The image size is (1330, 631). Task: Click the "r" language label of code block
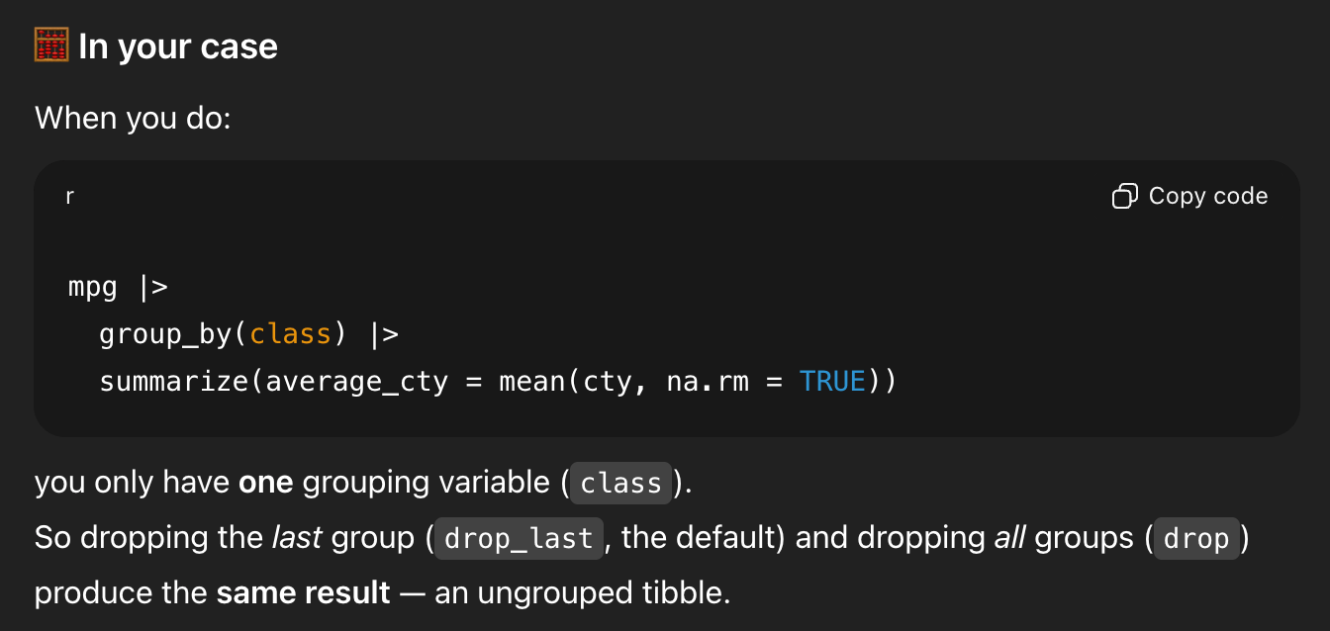[x=69, y=196]
